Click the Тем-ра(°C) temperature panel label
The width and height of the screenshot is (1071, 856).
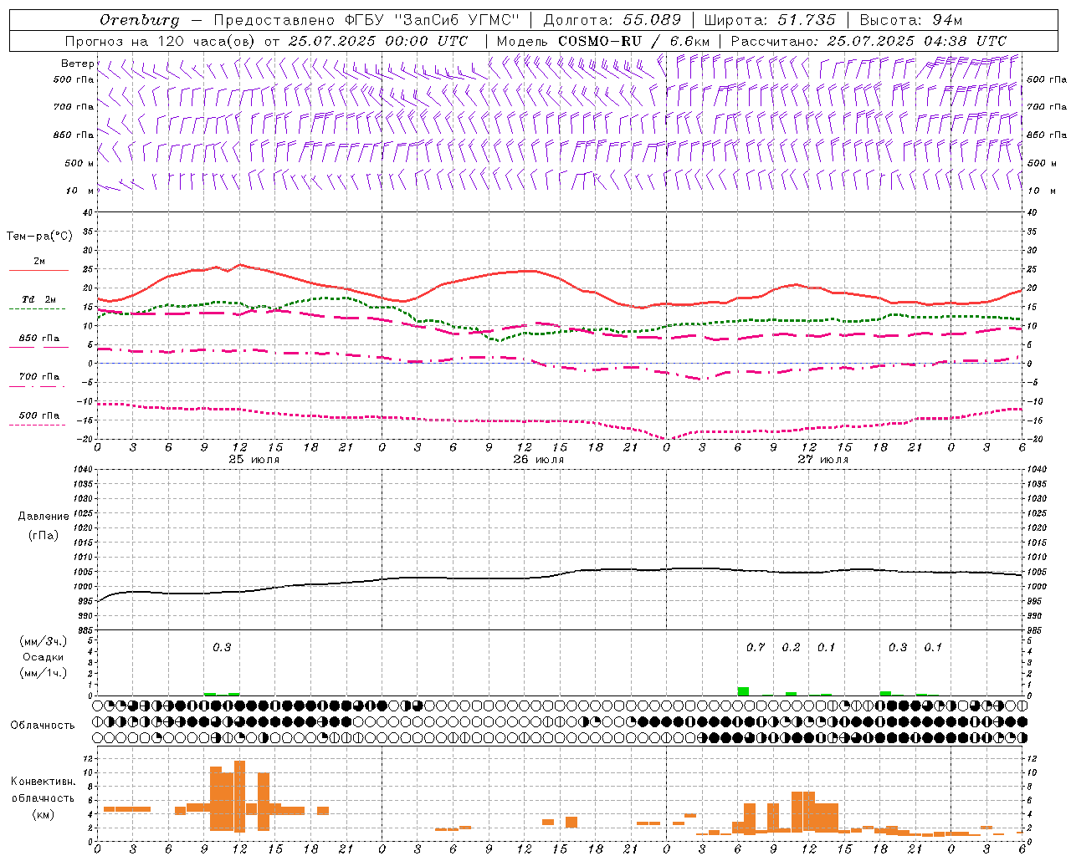(39, 237)
